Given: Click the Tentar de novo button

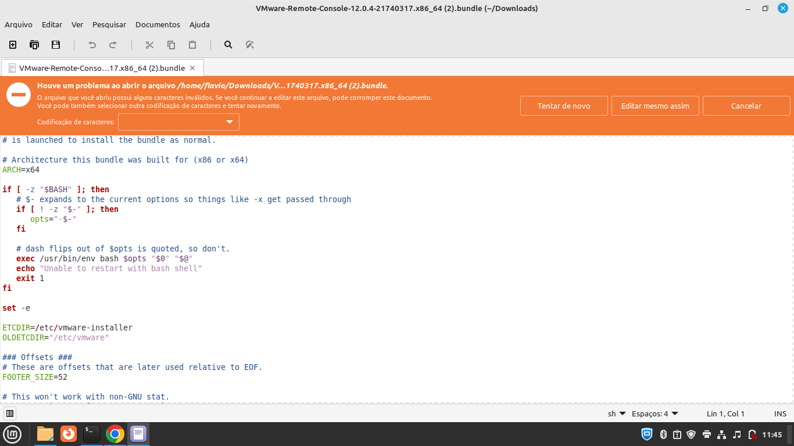Looking at the screenshot, I should pos(564,106).
